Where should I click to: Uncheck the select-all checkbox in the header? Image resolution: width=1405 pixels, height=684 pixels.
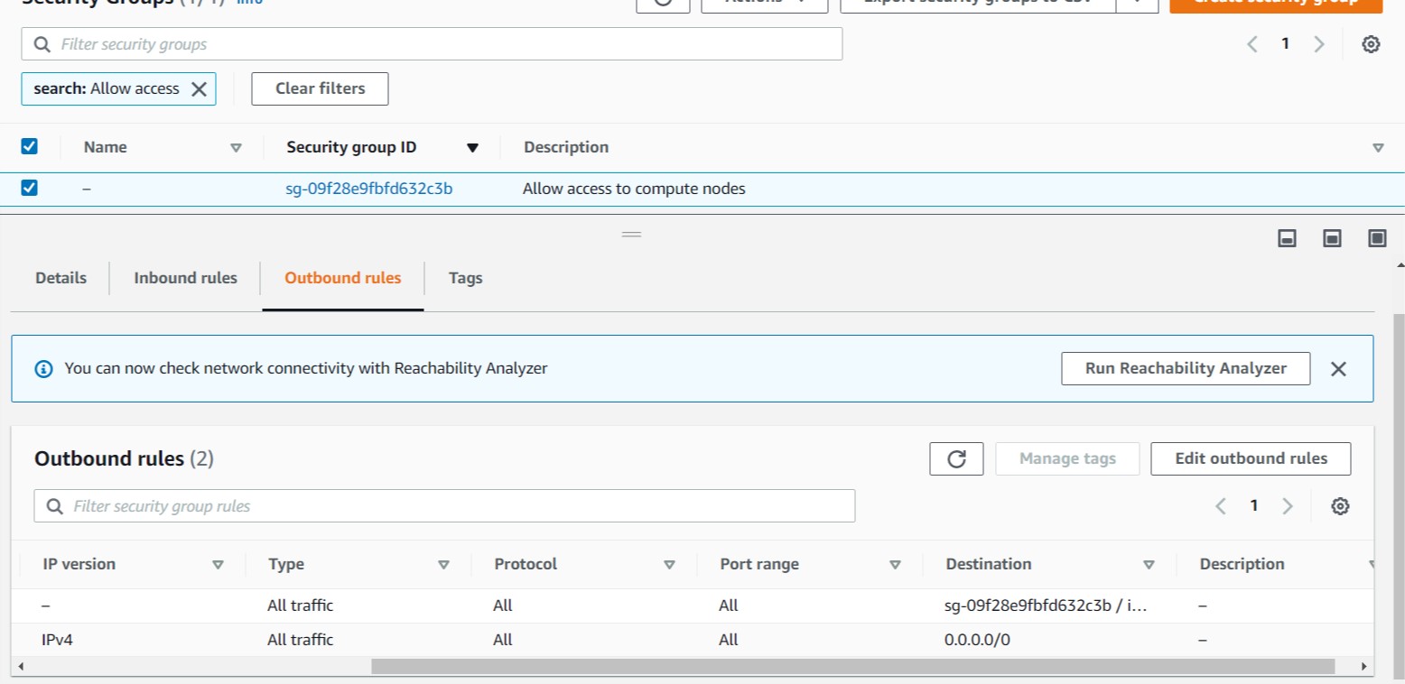(30, 146)
